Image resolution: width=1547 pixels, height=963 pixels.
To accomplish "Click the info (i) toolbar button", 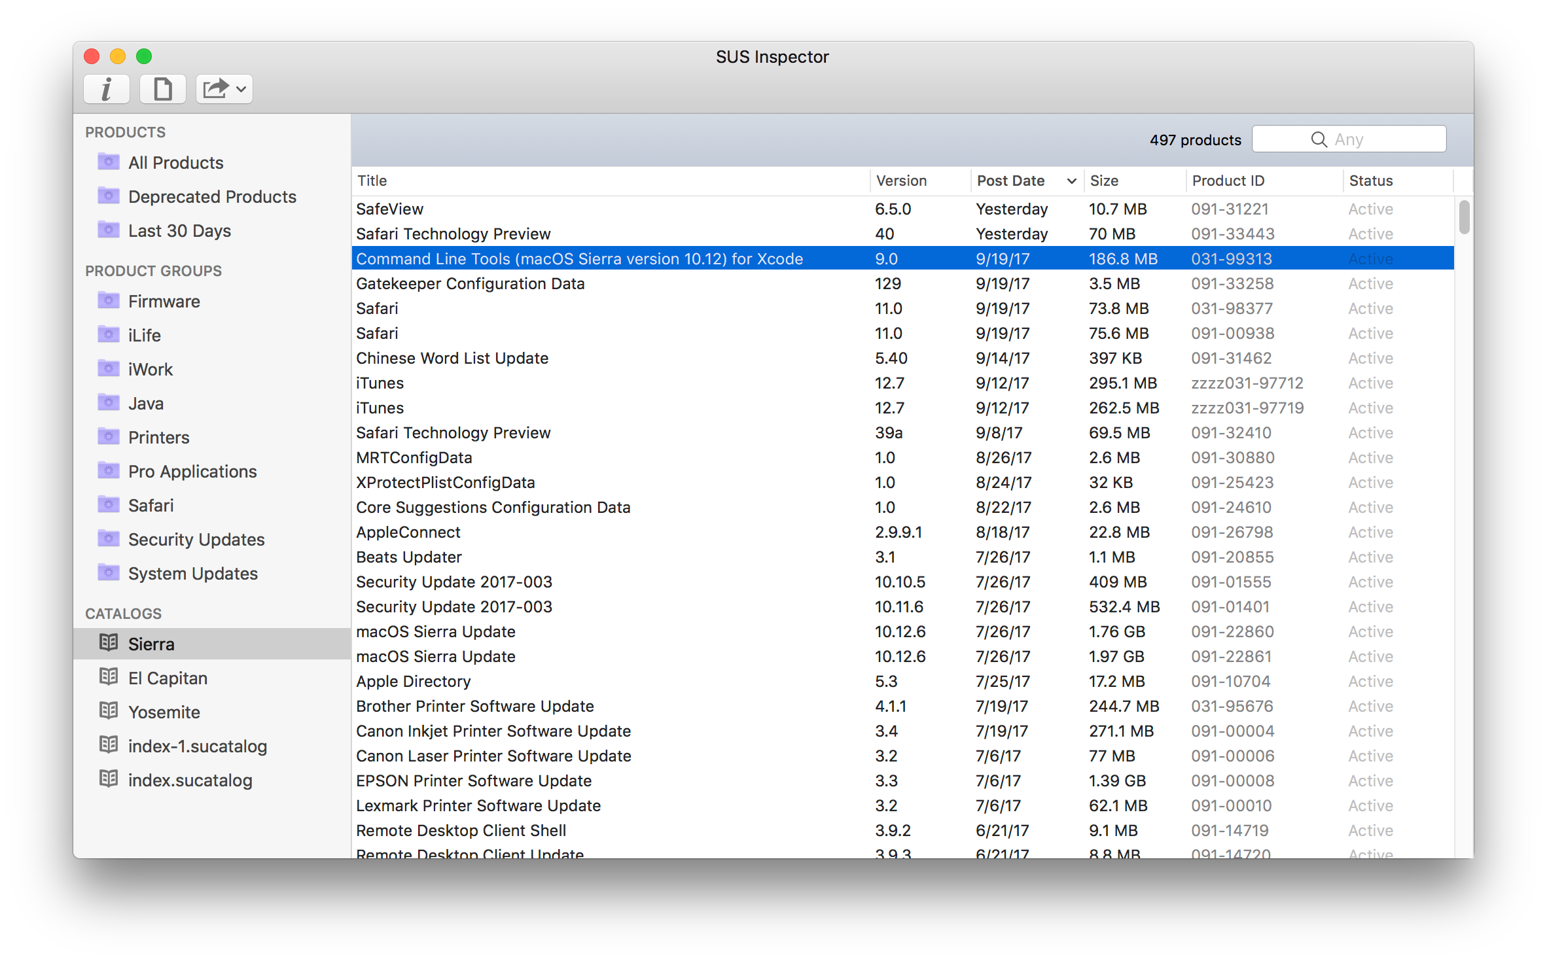I will tap(106, 89).
